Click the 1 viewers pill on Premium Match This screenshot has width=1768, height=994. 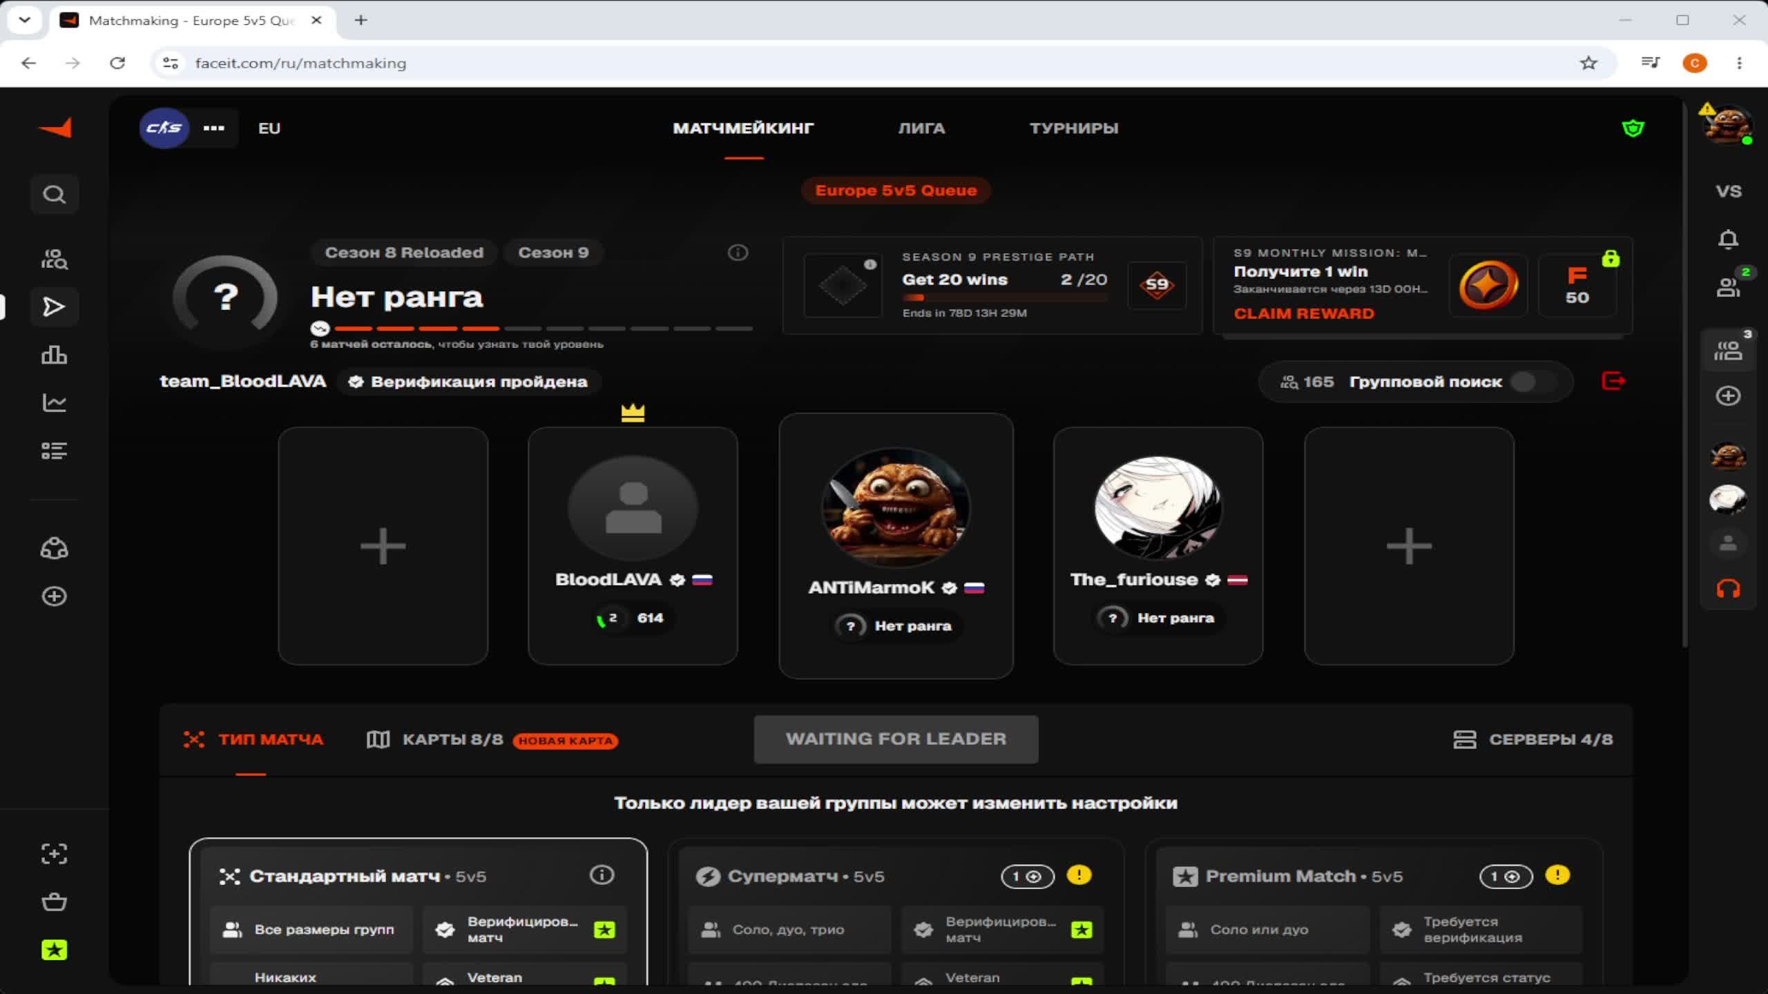[x=1506, y=877]
